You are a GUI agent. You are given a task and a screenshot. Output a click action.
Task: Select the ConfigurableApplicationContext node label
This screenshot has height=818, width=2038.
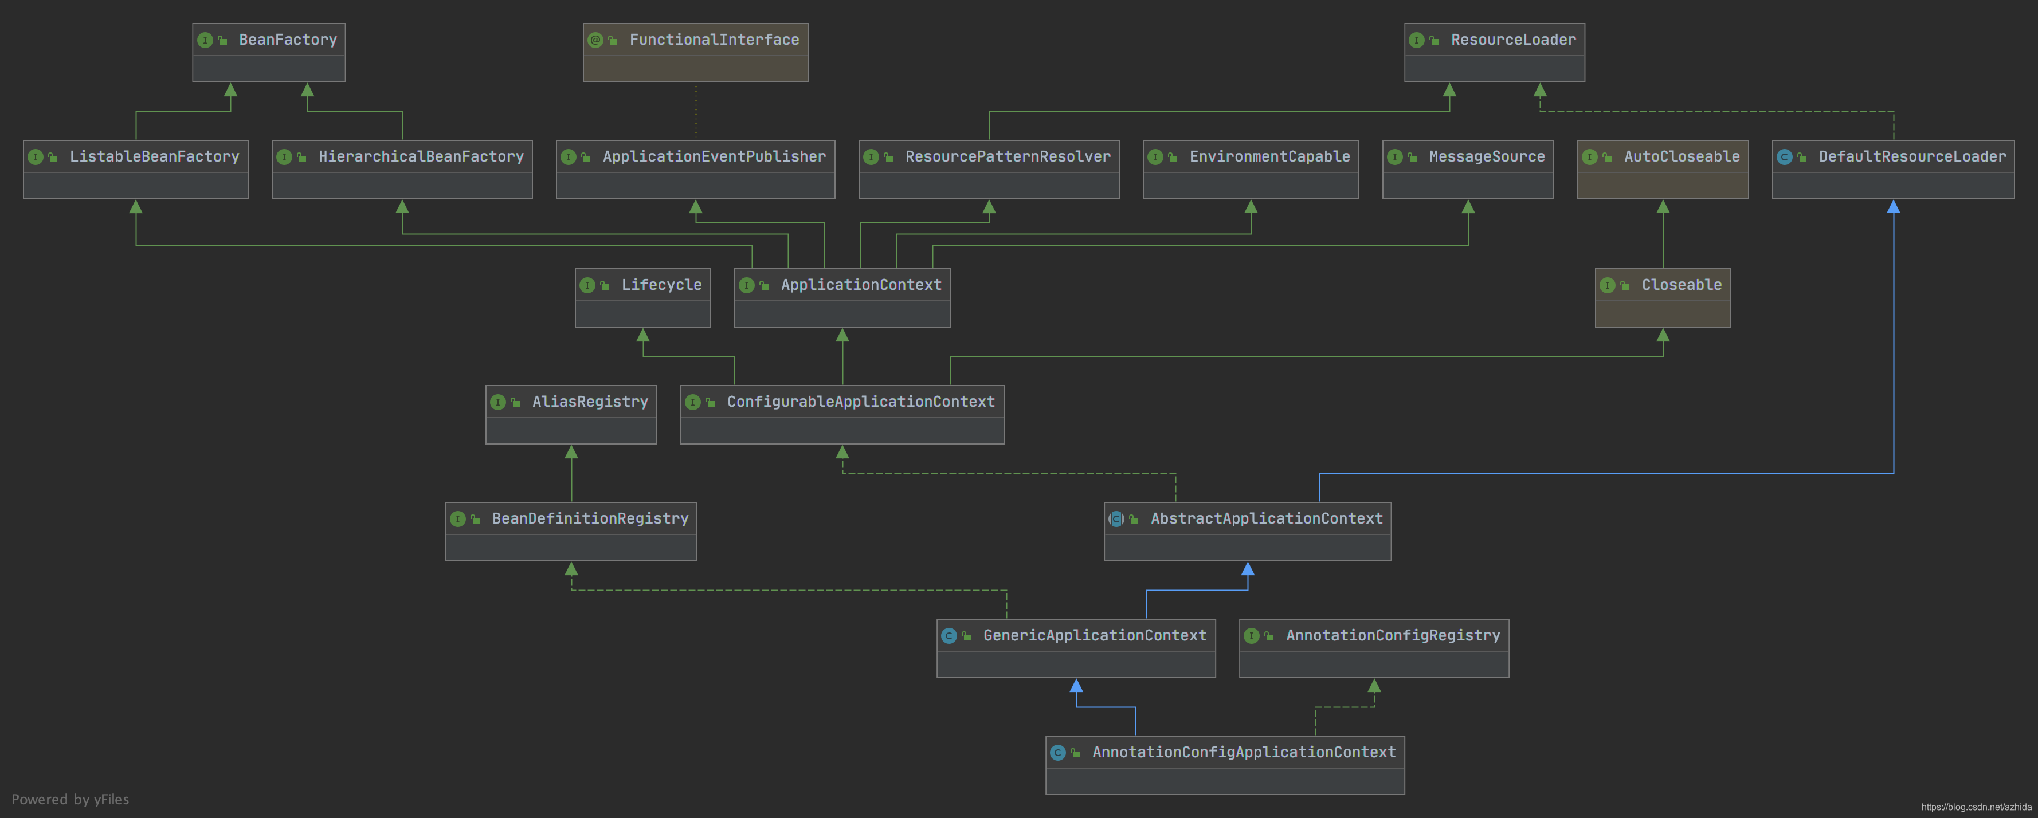tap(861, 402)
